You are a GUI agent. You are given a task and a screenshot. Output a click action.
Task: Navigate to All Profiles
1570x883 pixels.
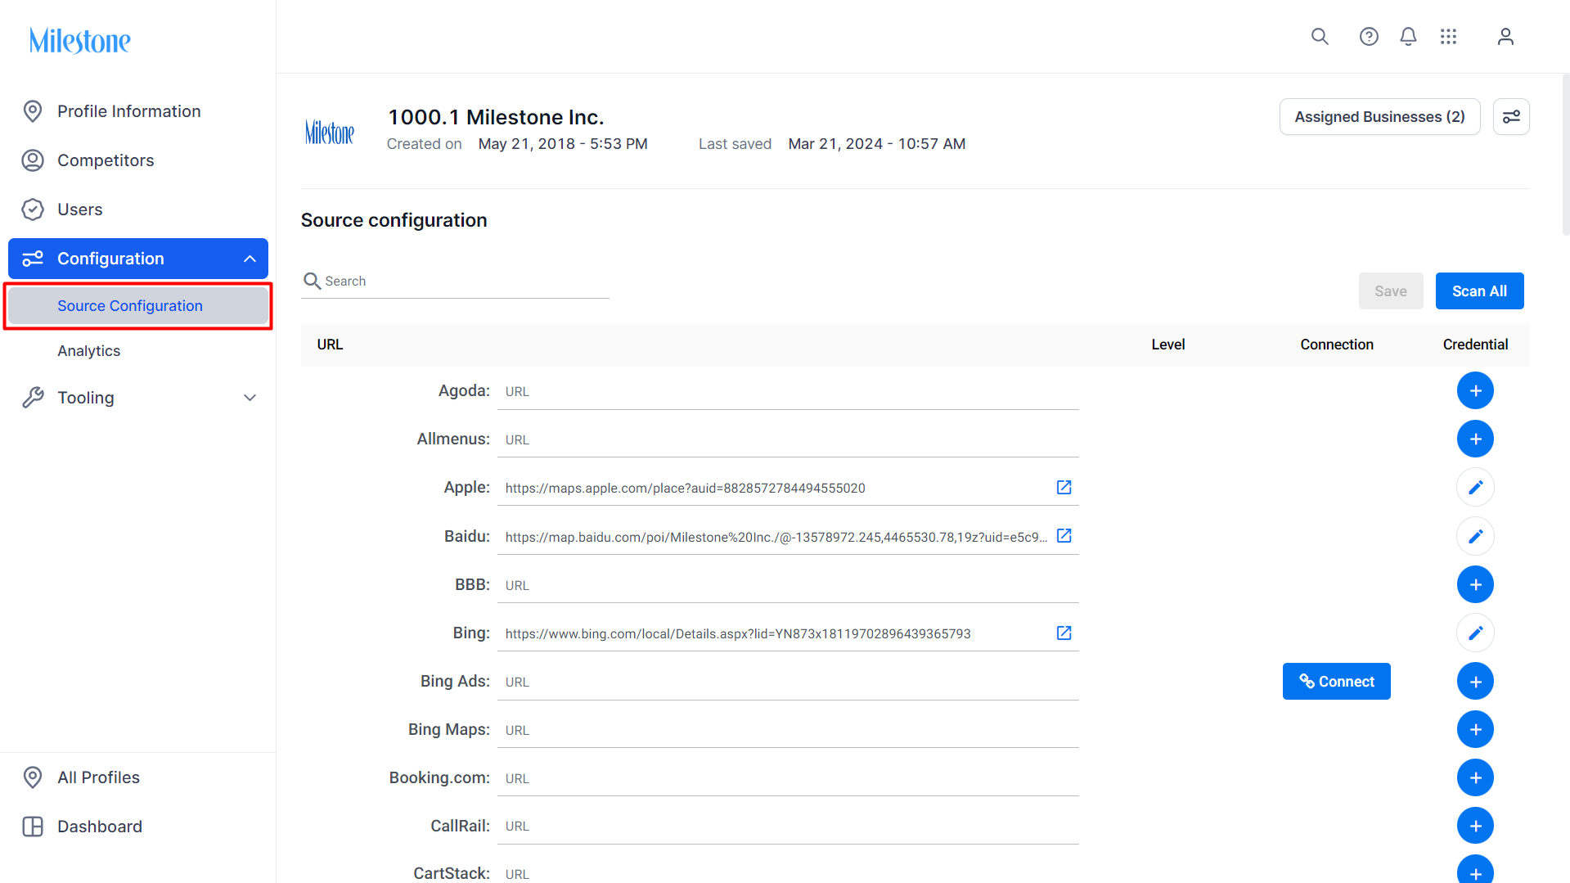coord(138,777)
